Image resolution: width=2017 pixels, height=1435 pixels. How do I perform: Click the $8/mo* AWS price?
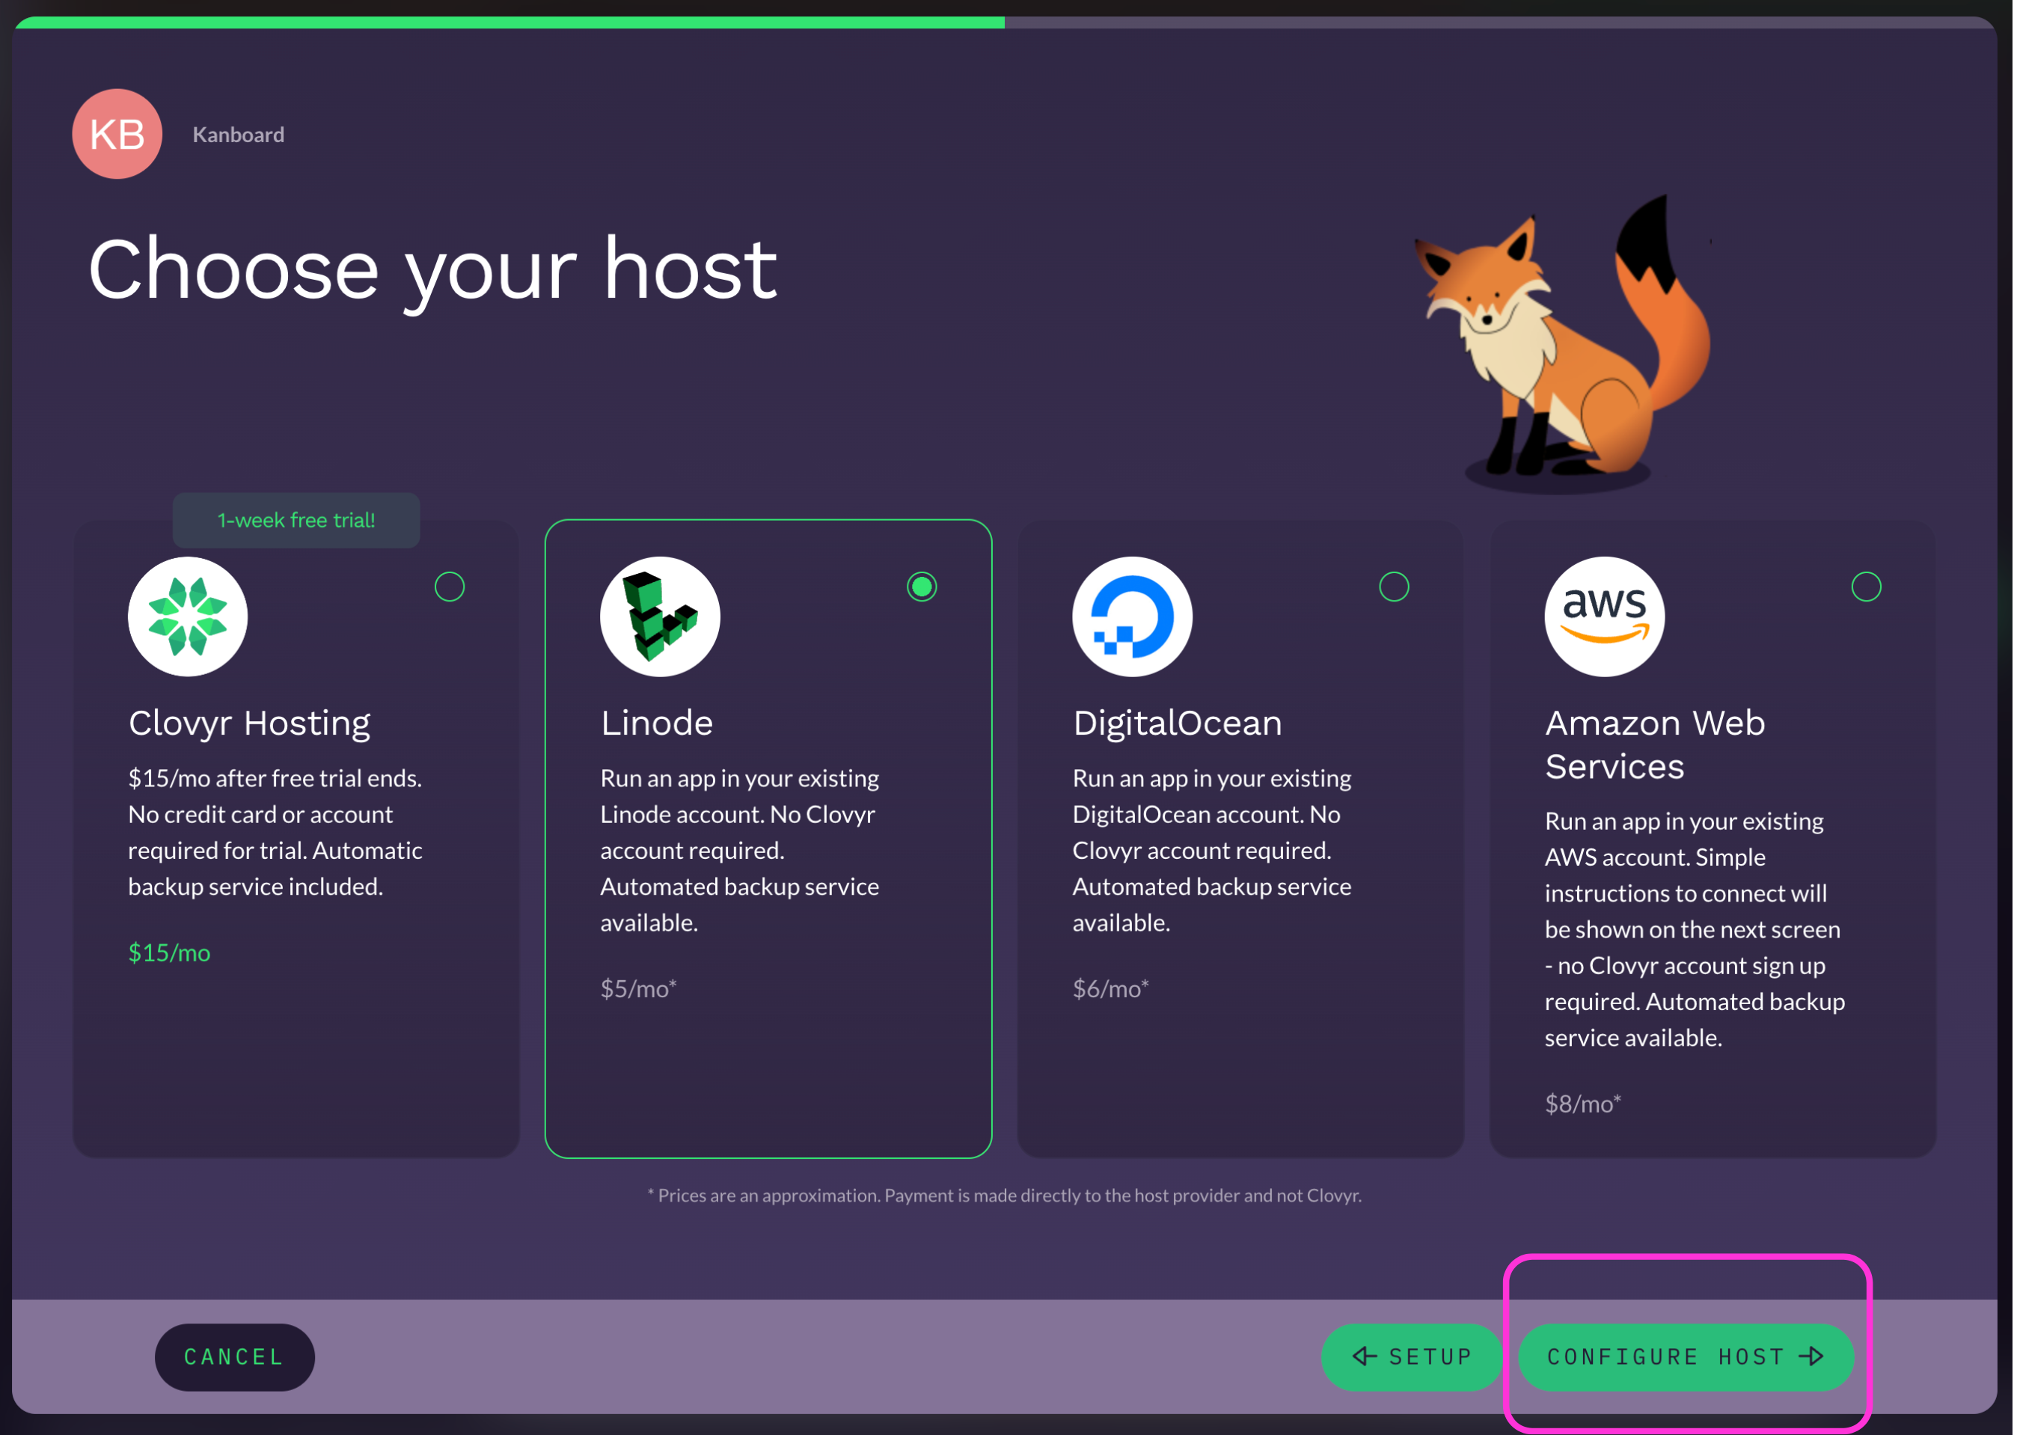click(x=1584, y=1104)
